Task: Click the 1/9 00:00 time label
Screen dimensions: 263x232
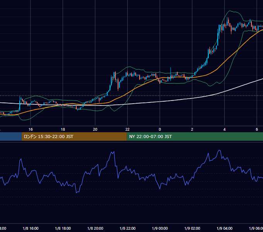Action: click(x=160, y=228)
